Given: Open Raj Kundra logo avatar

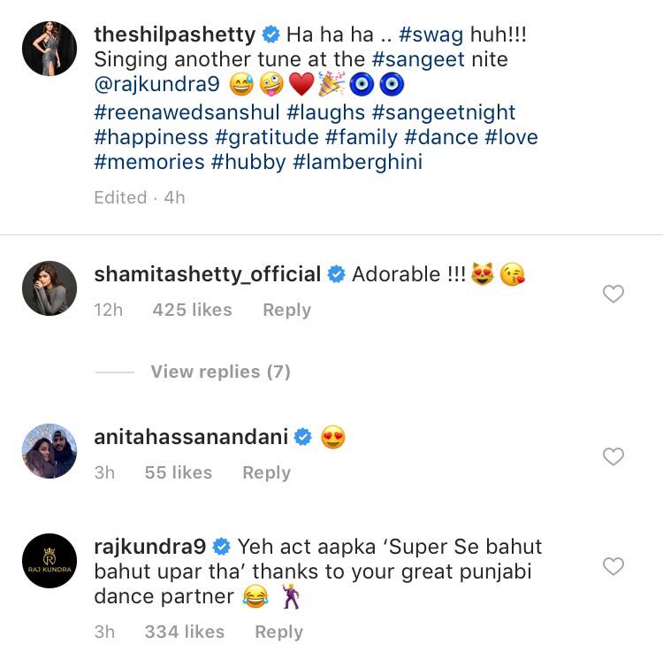Looking at the screenshot, I should (x=49, y=561).
